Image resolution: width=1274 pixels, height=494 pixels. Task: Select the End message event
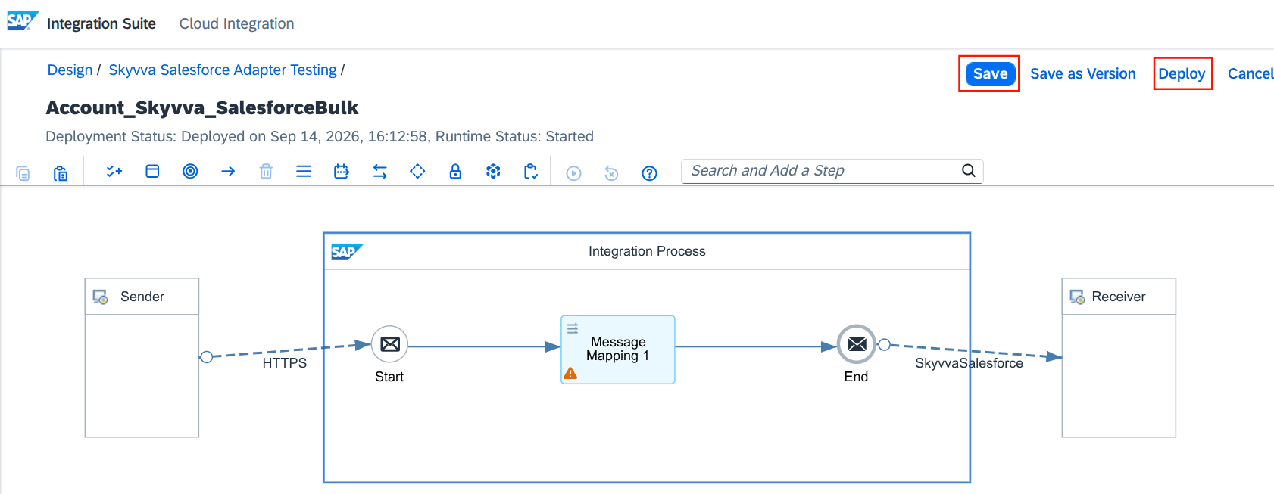[857, 345]
